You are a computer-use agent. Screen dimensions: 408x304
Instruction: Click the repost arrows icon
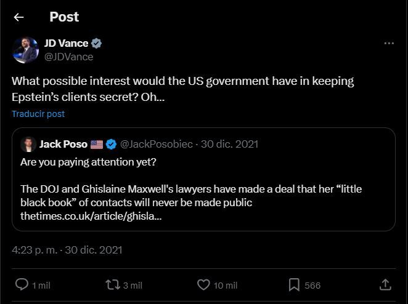[112, 285]
